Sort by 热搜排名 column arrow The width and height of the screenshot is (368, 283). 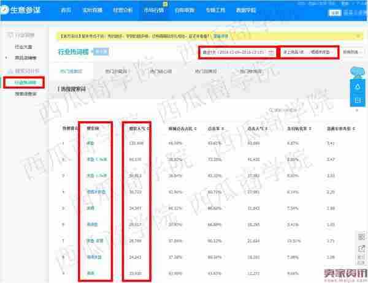click(x=77, y=129)
